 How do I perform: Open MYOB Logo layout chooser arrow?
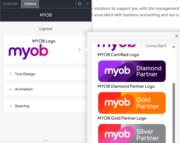(x=80, y=50)
